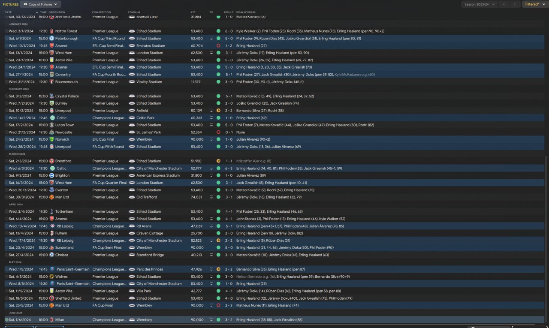The width and height of the screenshot is (549, 328).
Task: Open the American Express Stadium name
Action: [158, 175]
